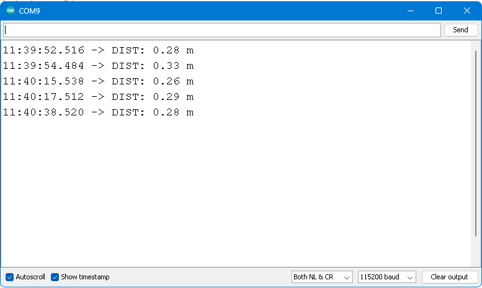The width and height of the screenshot is (482, 288).
Task: Maximize the COM9 serial monitor window
Action: pyautogui.click(x=439, y=11)
